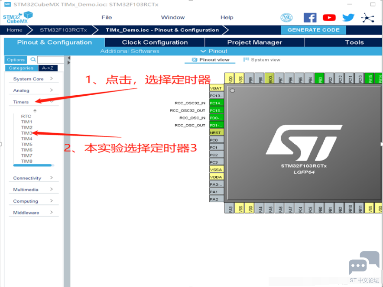Select the NRST pin
383x287 pixels.
pos(217,132)
